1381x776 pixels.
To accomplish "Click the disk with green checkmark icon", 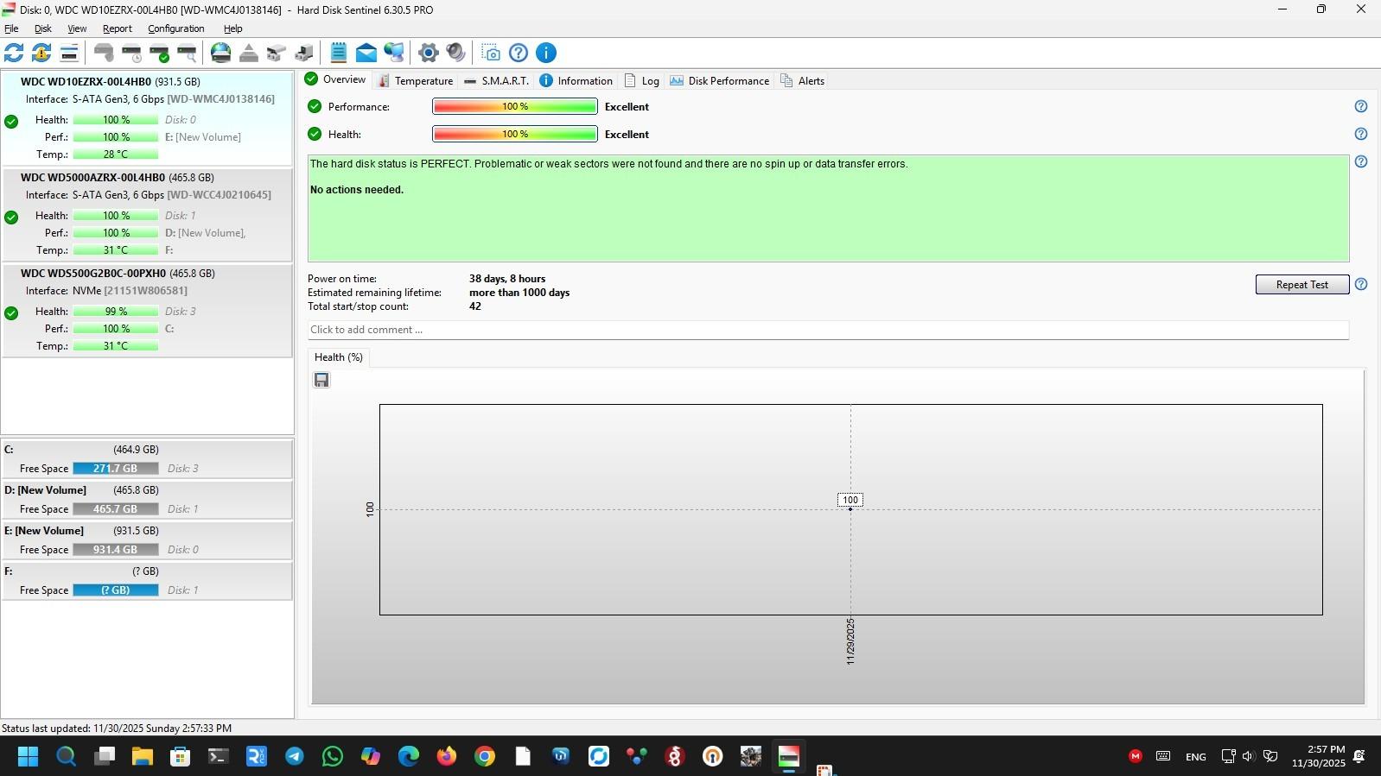I will tap(159, 54).
